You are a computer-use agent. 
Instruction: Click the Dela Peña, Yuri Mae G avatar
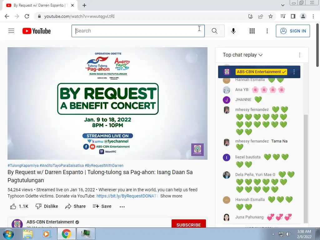tap(227, 175)
